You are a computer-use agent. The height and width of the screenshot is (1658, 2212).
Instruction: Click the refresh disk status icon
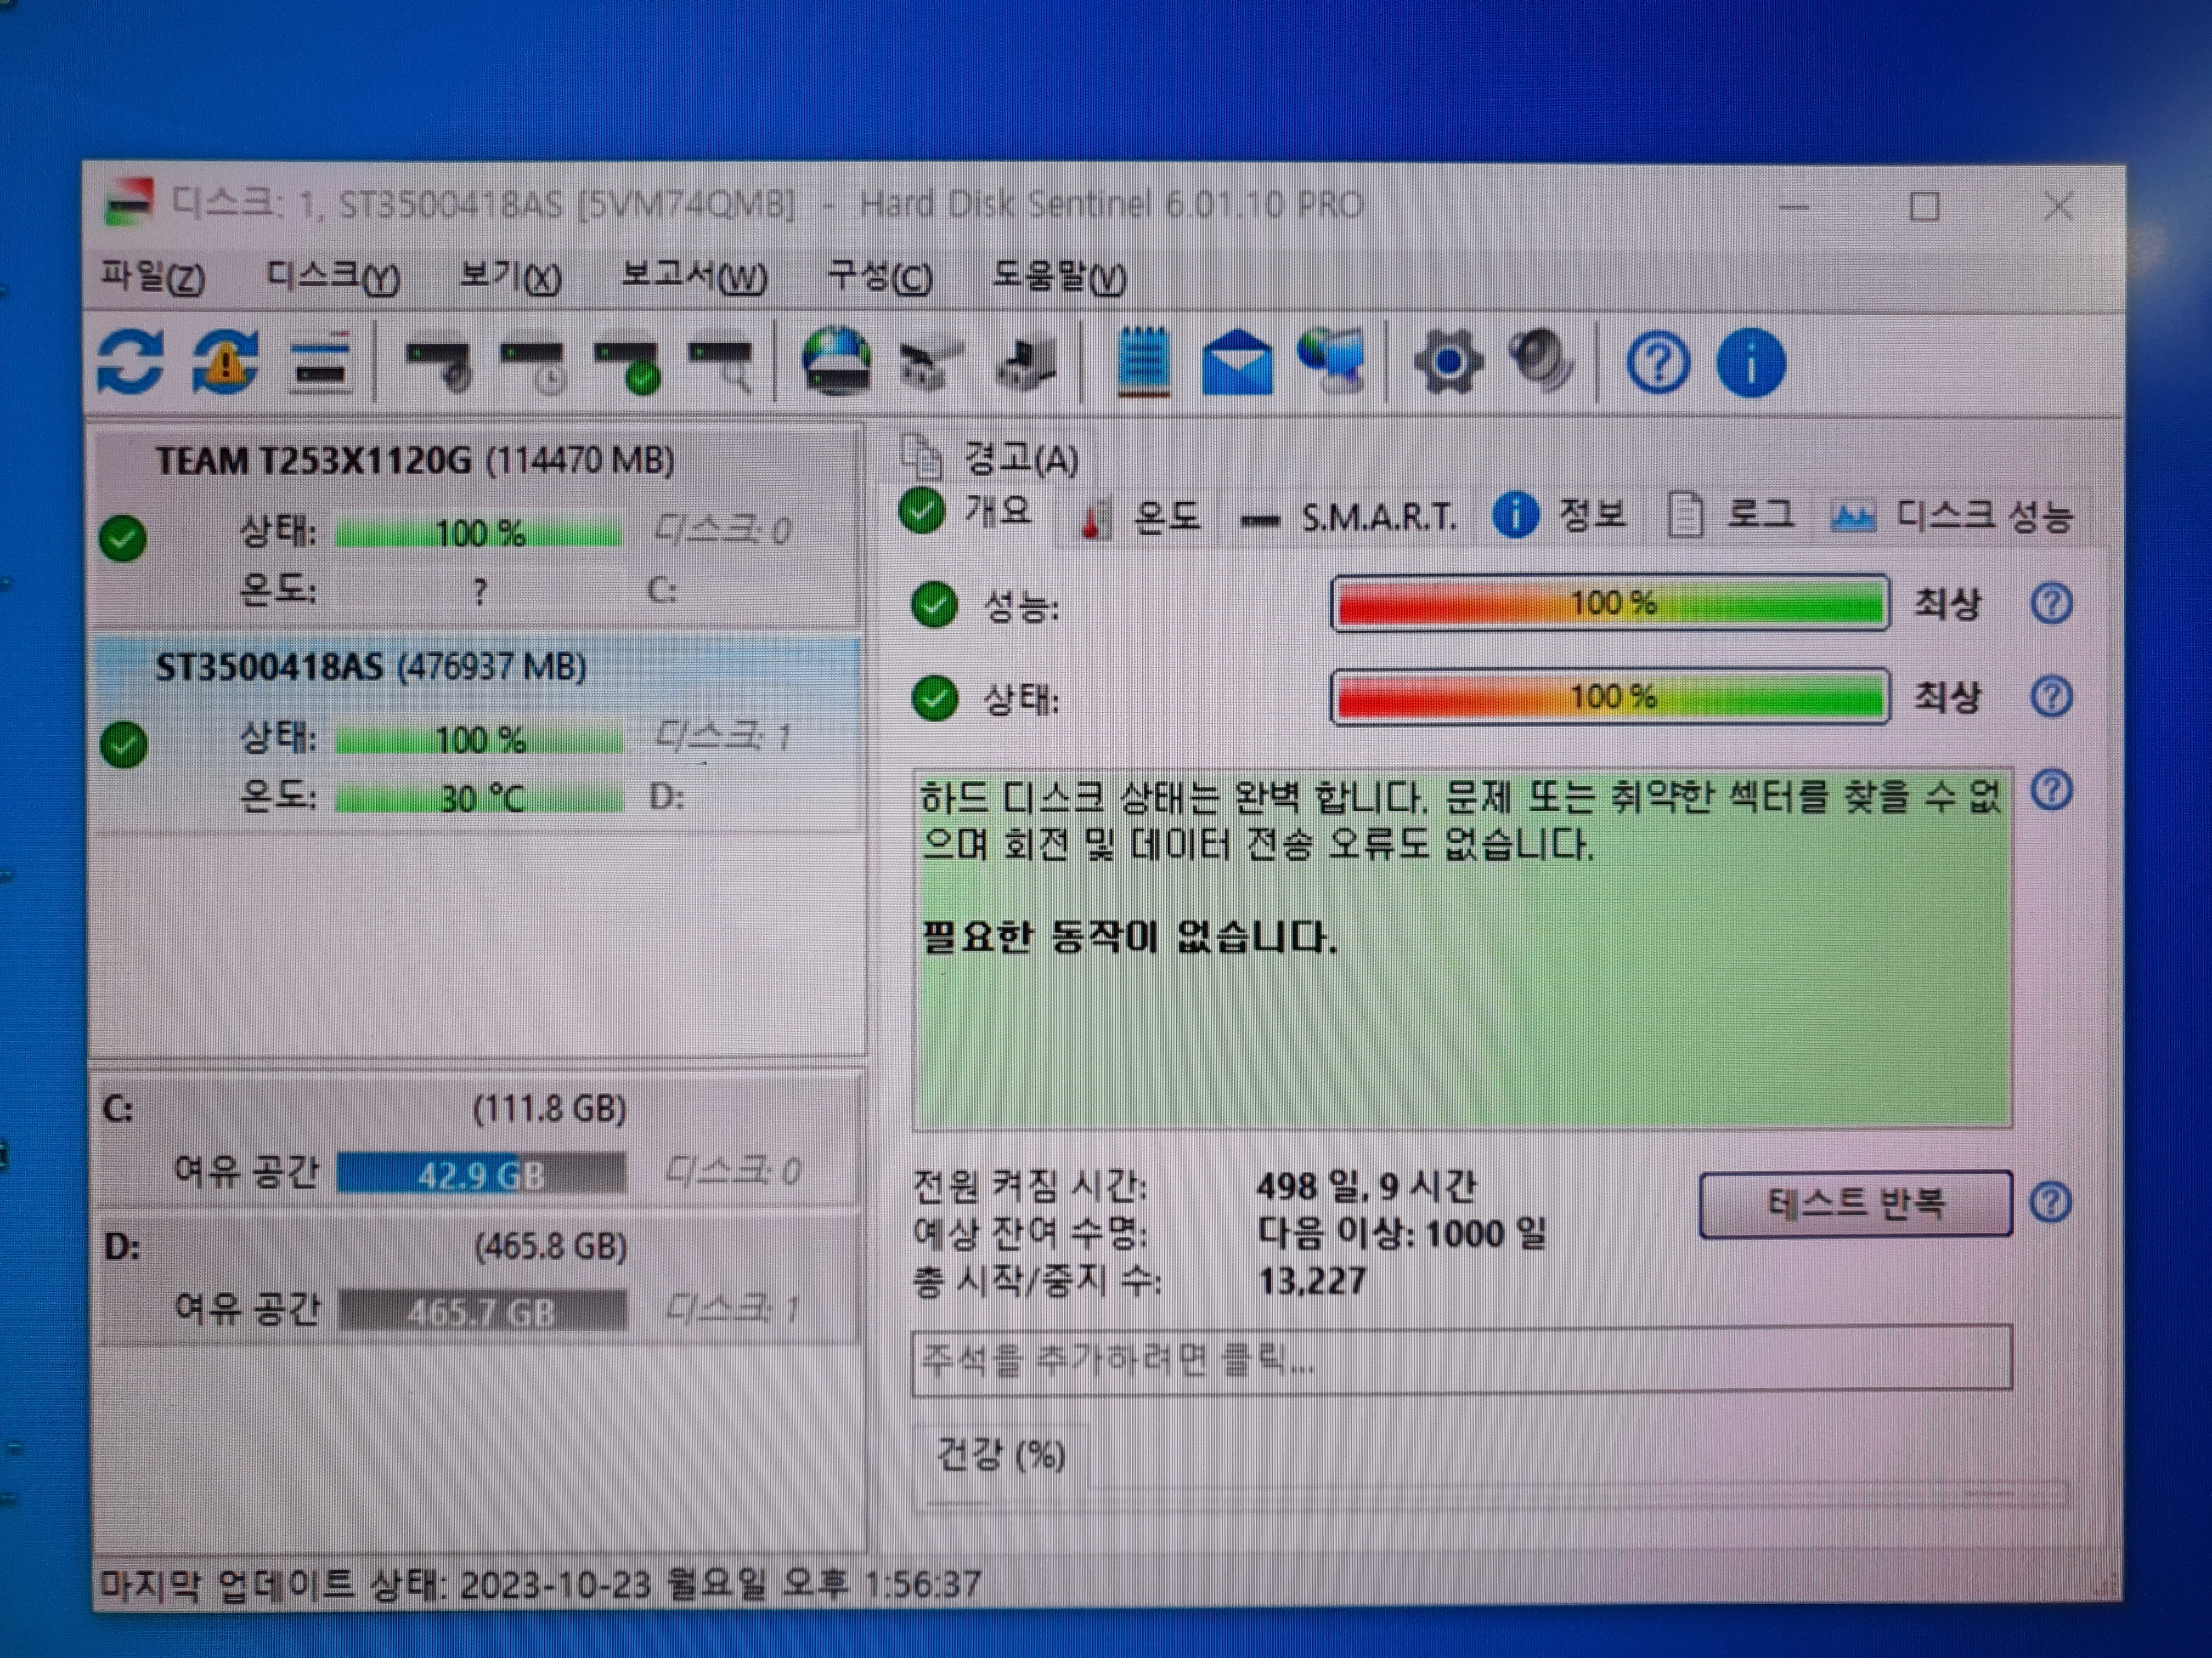click(x=131, y=362)
